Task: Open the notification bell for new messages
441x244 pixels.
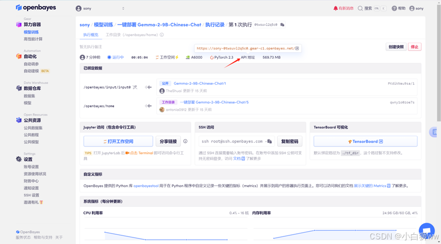Action: pyautogui.click(x=335, y=9)
